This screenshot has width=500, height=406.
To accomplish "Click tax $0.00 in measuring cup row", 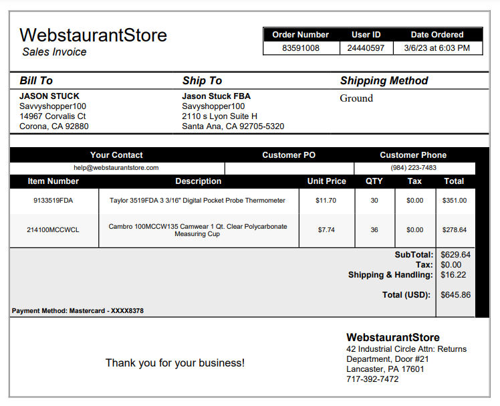I will coord(415,230).
